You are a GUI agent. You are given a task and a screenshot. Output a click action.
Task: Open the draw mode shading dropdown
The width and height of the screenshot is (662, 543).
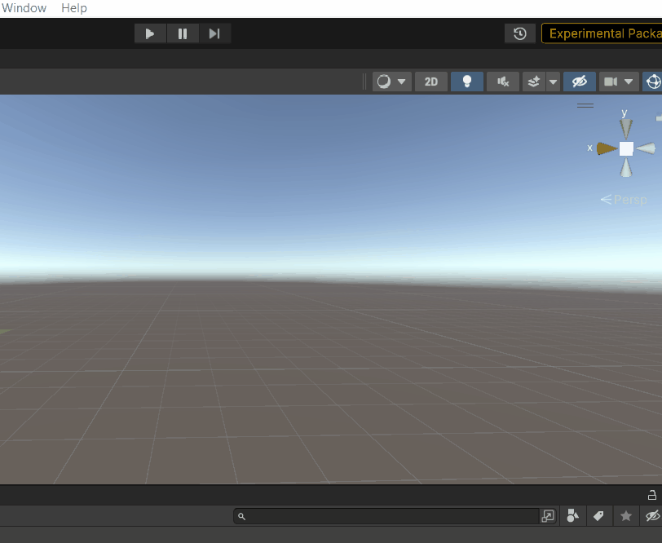[x=392, y=82]
